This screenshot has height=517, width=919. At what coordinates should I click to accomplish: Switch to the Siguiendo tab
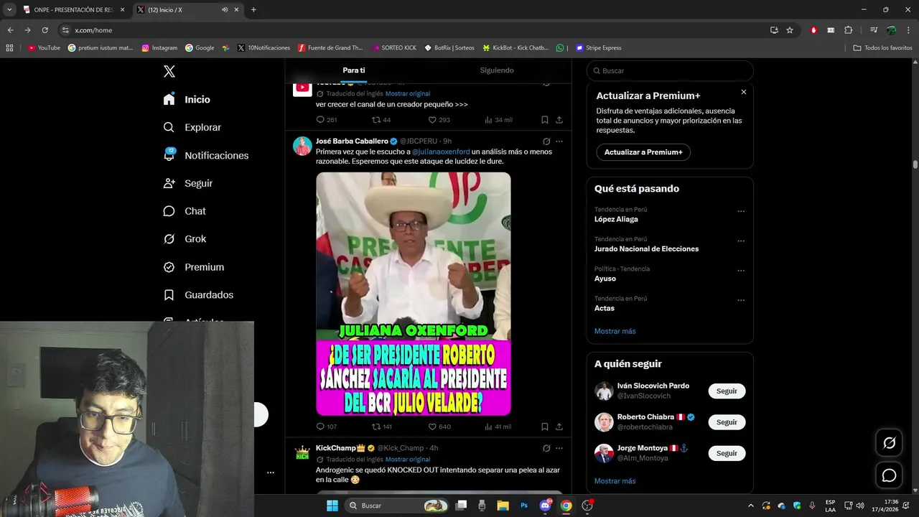pos(497,70)
